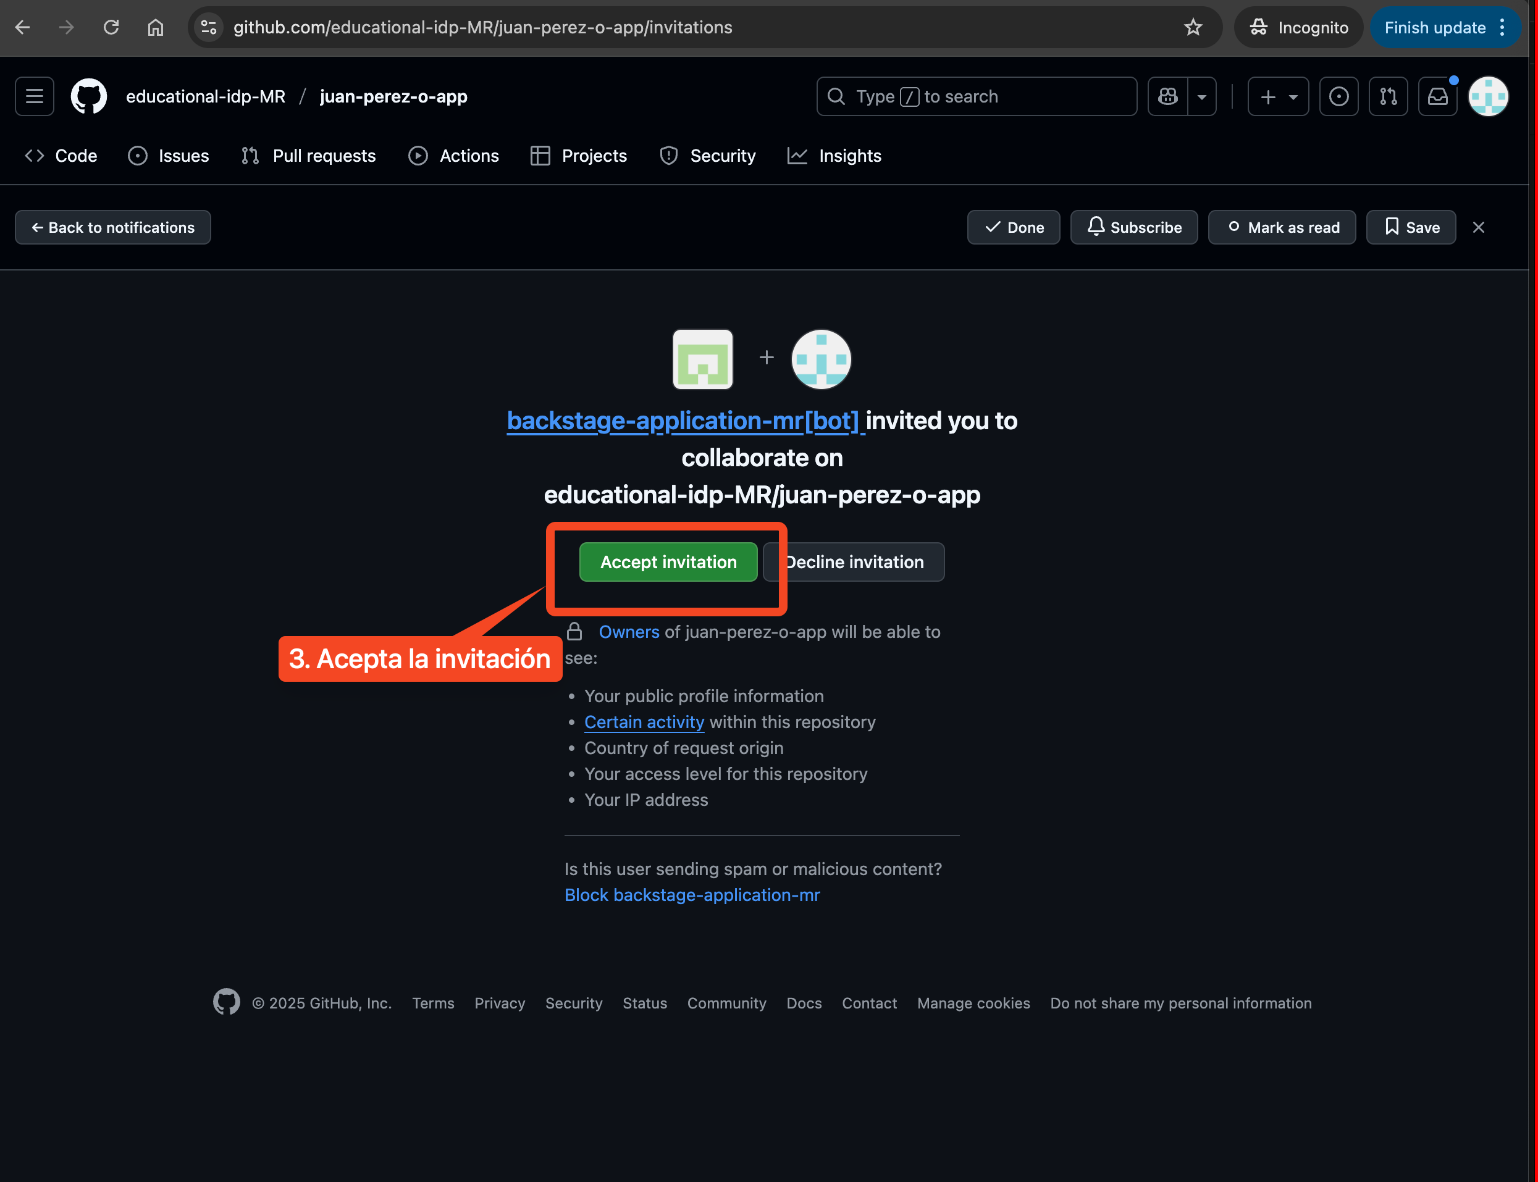Click the GitHub Octocat logo in header
The height and width of the screenshot is (1182, 1538).
[x=89, y=96]
